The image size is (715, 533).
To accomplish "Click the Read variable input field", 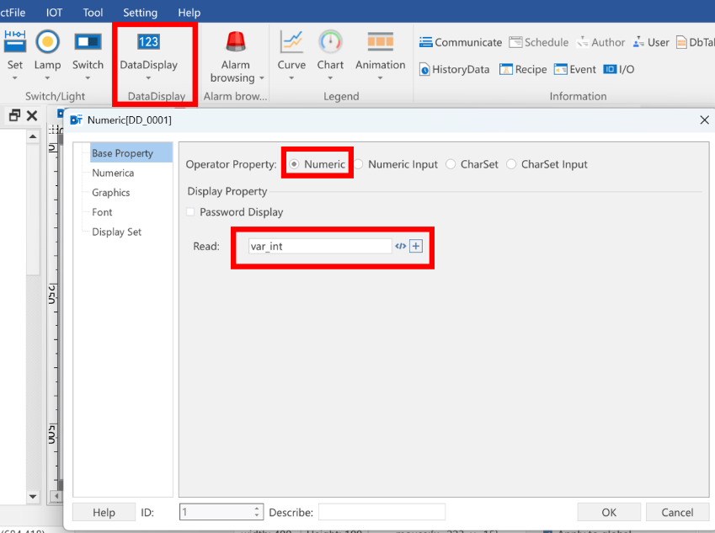I will pyautogui.click(x=320, y=246).
